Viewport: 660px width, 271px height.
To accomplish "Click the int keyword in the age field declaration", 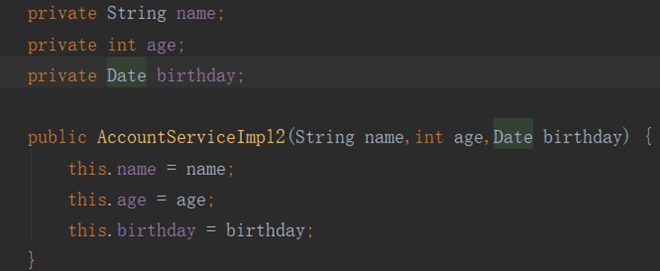I will click(121, 45).
